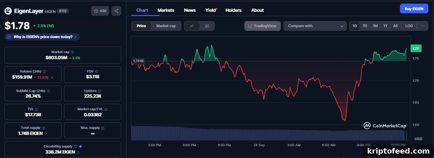Open the Markets tab
The image size is (434, 158).
point(166,10)
